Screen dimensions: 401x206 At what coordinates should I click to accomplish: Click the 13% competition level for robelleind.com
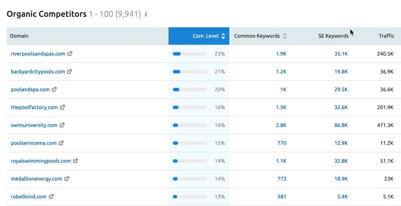tap(220, 197)
